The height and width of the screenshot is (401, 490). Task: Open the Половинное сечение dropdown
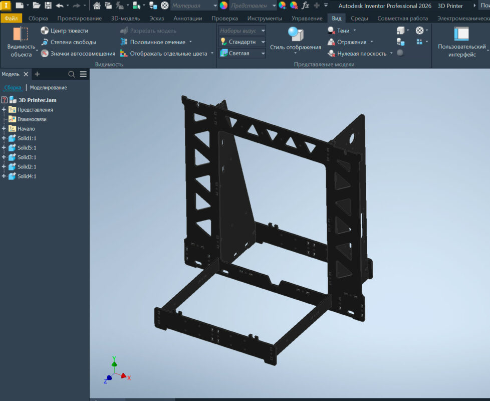(x=190, y=42)
